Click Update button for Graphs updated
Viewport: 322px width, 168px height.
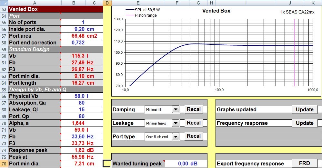click(304, 109)
